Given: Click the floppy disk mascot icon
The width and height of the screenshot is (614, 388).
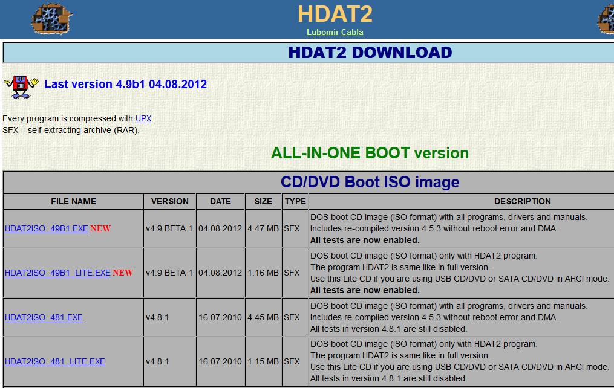Looking at the screenshot, I should click(21, 86).
